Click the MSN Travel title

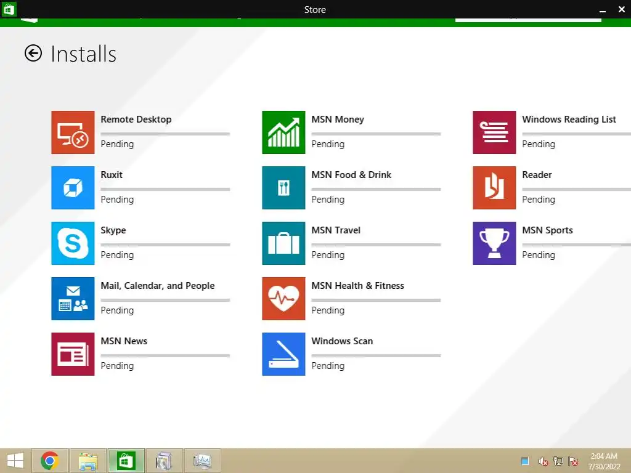[336, 230]
